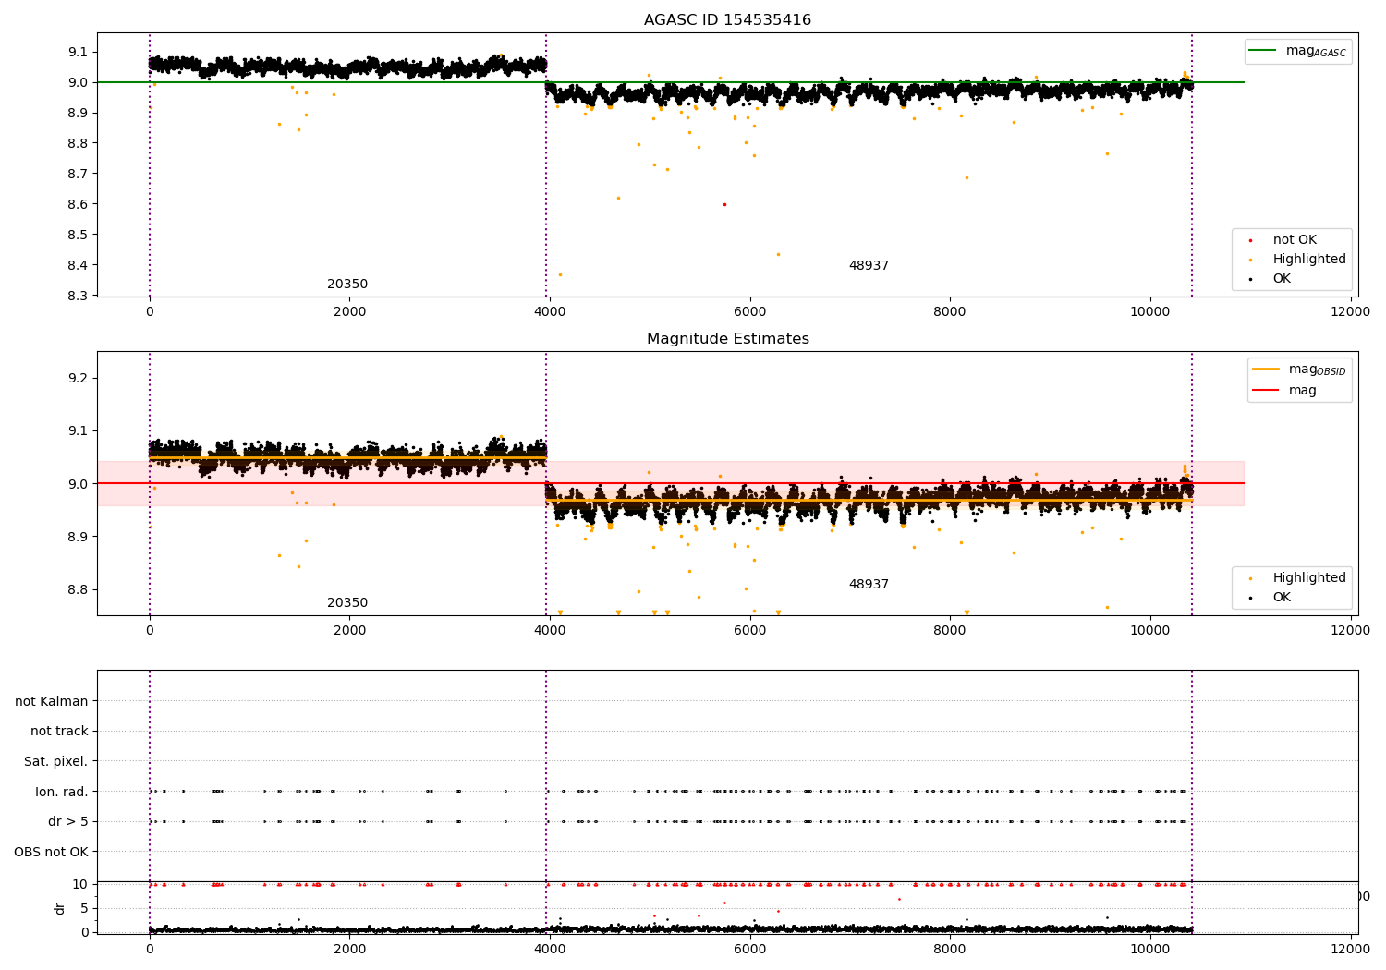Click the '20350' annotation in the Magnitude Estimates plot
1386x970 pixels.
pos(347,603)
